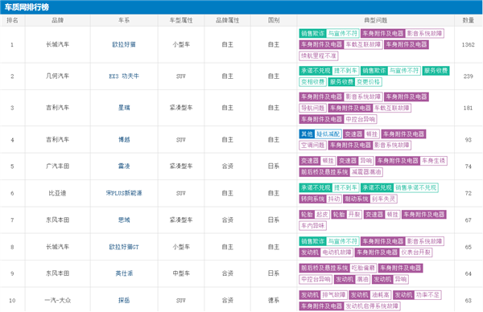
Task: Click the 减震器漏油 issue tag
Action: tap(366, 172)
